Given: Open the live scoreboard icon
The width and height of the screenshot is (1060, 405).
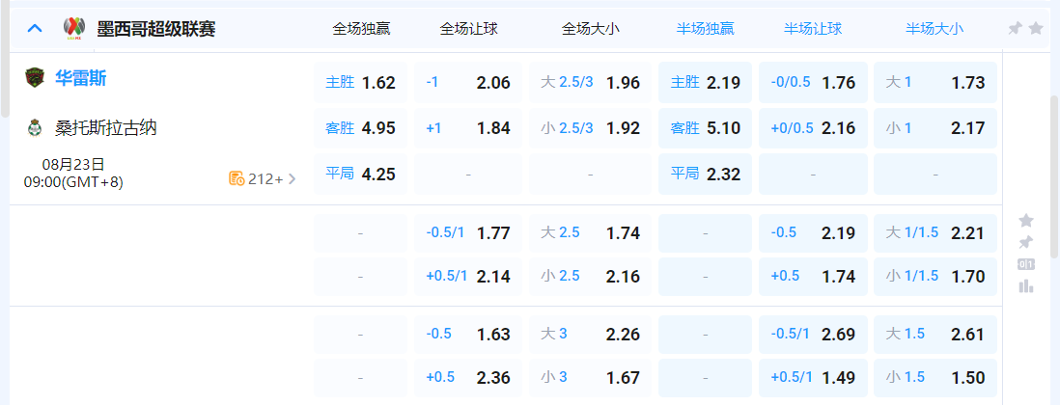Looking at the screenshot, I should pyautogui.click(x=1026, y=264).
